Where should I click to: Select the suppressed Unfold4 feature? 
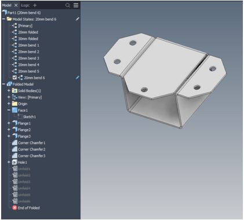(x=24, y=188)
